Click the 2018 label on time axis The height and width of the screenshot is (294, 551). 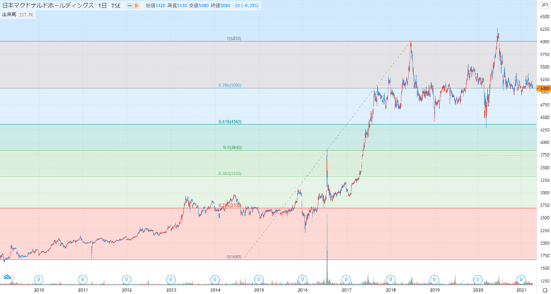(x=391, y=290)
